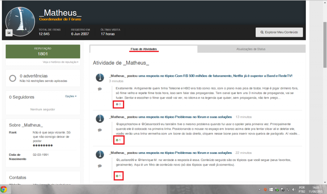Click the green reputation badge on the 22 minutos post
Viewport: 327px width, 194px height.
tap(118, 176)
